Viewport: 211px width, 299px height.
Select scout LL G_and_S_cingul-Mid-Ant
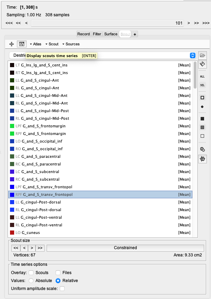[x=100, y=96]
